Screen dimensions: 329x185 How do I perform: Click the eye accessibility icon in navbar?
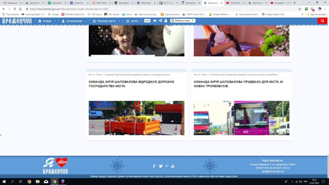(155, 21)
